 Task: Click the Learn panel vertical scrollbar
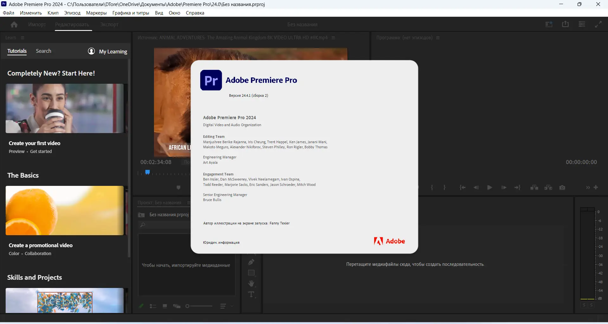pos(129,158)
